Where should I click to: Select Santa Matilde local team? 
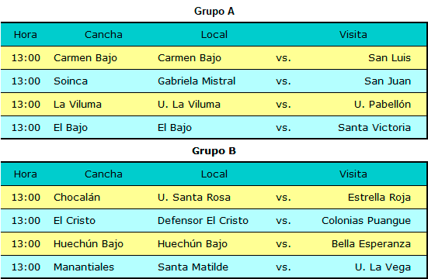click(193, 267)
